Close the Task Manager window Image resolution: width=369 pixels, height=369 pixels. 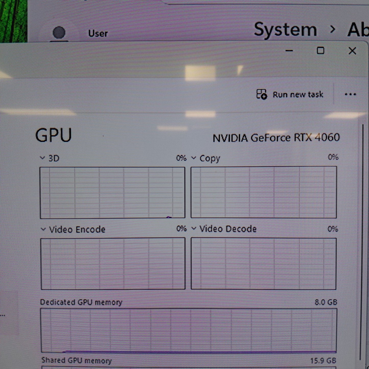[352, 51]
